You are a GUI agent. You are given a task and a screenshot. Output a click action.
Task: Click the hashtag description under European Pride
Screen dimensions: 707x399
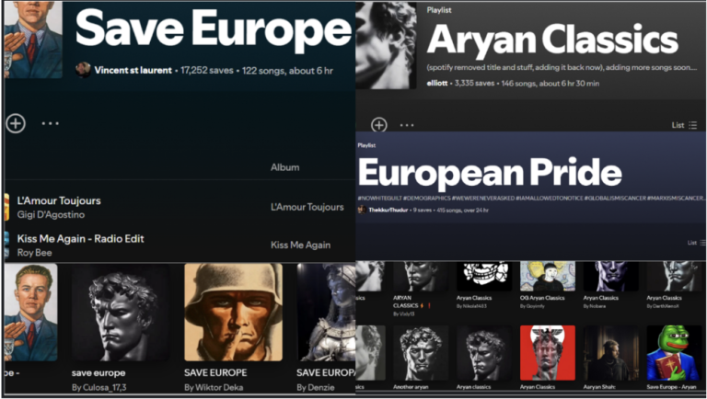point(530,199)
